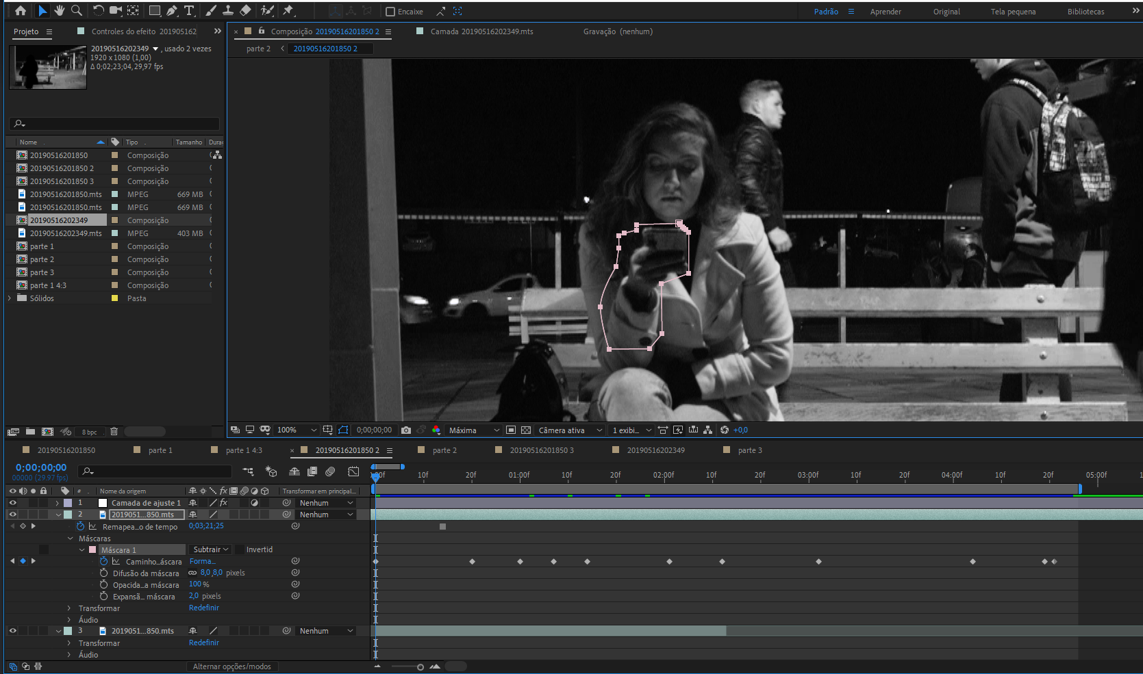Switch to the parte 2 timeline tab
1143x674 pixels.
coord(444,450)
